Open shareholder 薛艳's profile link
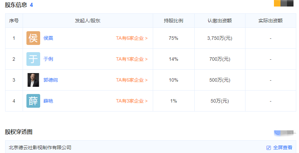Image resolution: width=299 pixels, height=153 pixels. [x=48, y=101]
